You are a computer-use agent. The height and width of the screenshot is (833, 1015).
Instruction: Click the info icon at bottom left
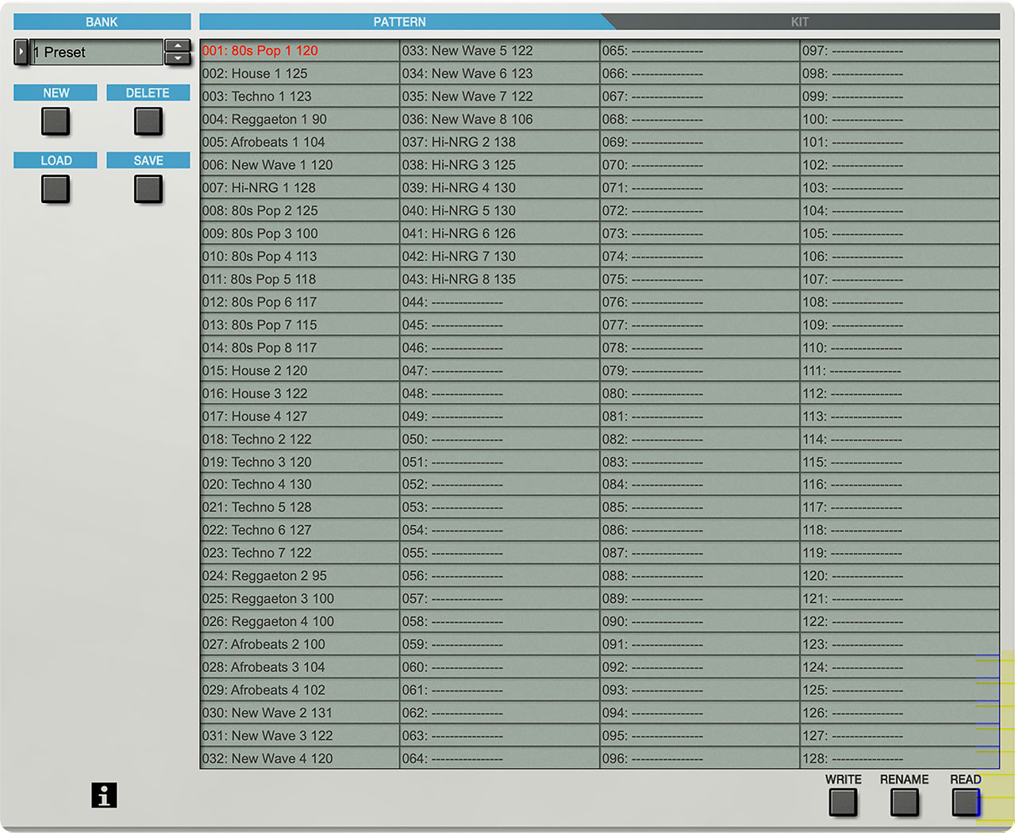pos(104,795)
